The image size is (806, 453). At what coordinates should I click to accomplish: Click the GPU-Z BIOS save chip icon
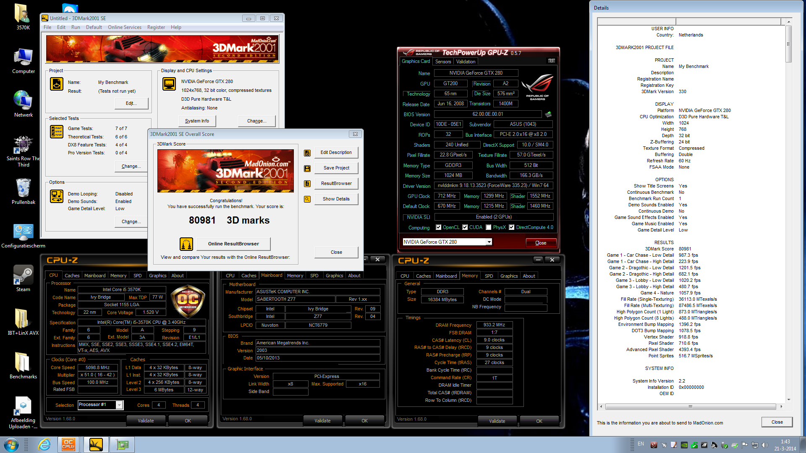[548, 114]
